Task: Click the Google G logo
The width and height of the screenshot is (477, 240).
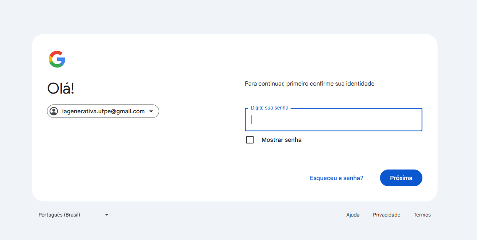Action: point(57,59)
